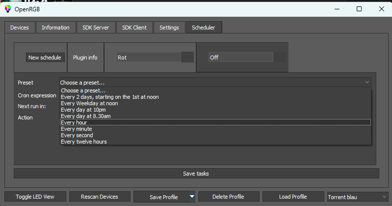The image size is (392, 206).
Task: Click the 'Action' label
Action: pyautogui.click(x=25, y=118)
